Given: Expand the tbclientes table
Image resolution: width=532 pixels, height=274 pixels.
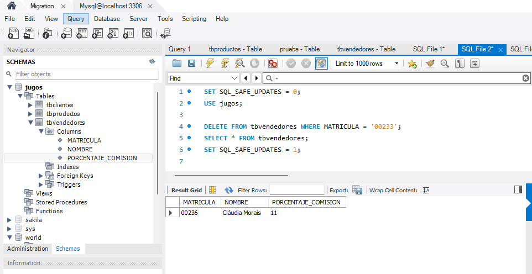Looking at the screenshot, I should pos(30,105).
